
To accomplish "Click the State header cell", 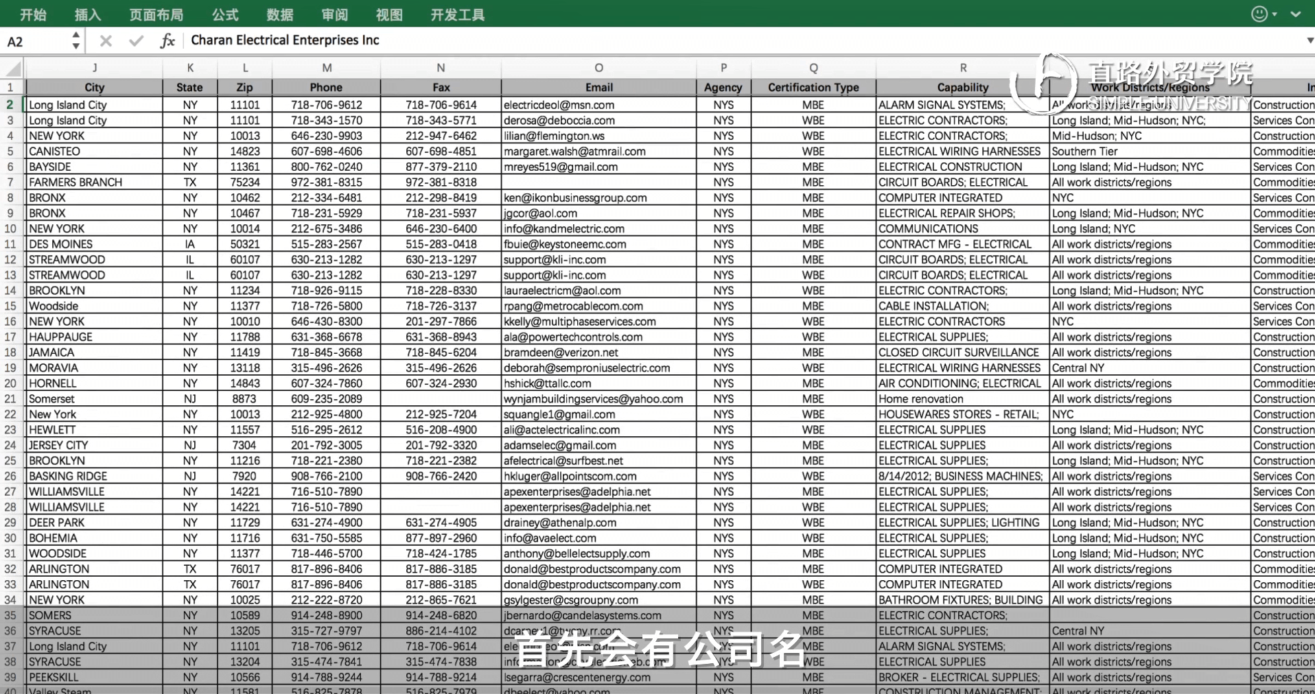I will coord(190,87).
